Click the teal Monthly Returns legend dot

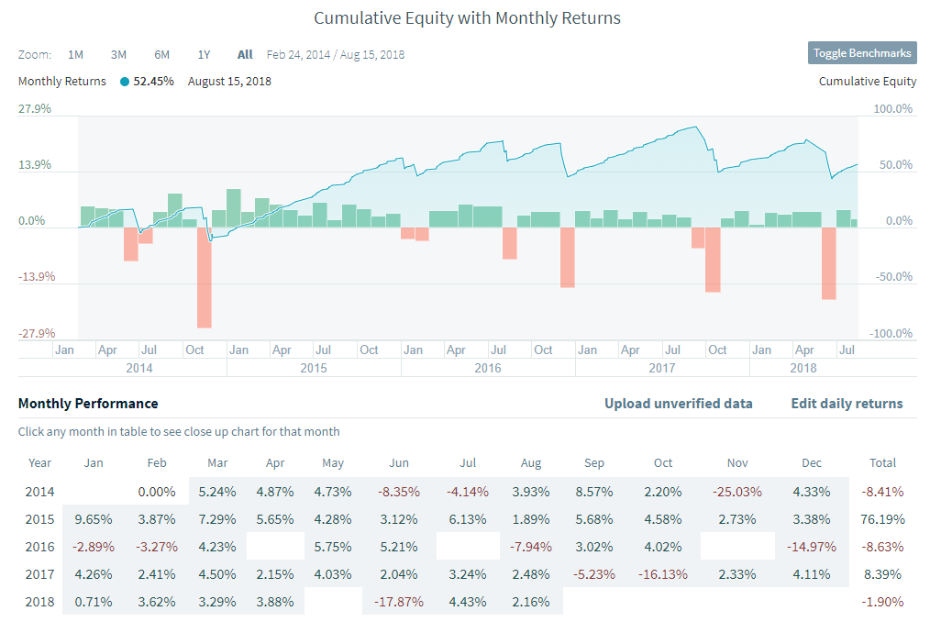point(125,82)
